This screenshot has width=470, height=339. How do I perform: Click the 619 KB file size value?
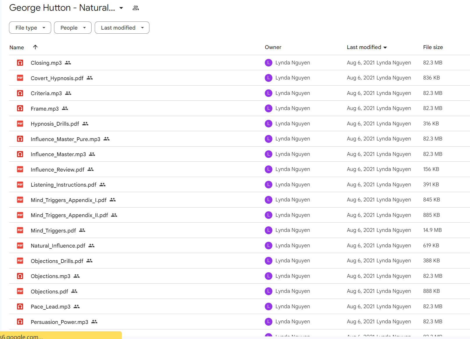pyautogui.click(x=431, y=246)
